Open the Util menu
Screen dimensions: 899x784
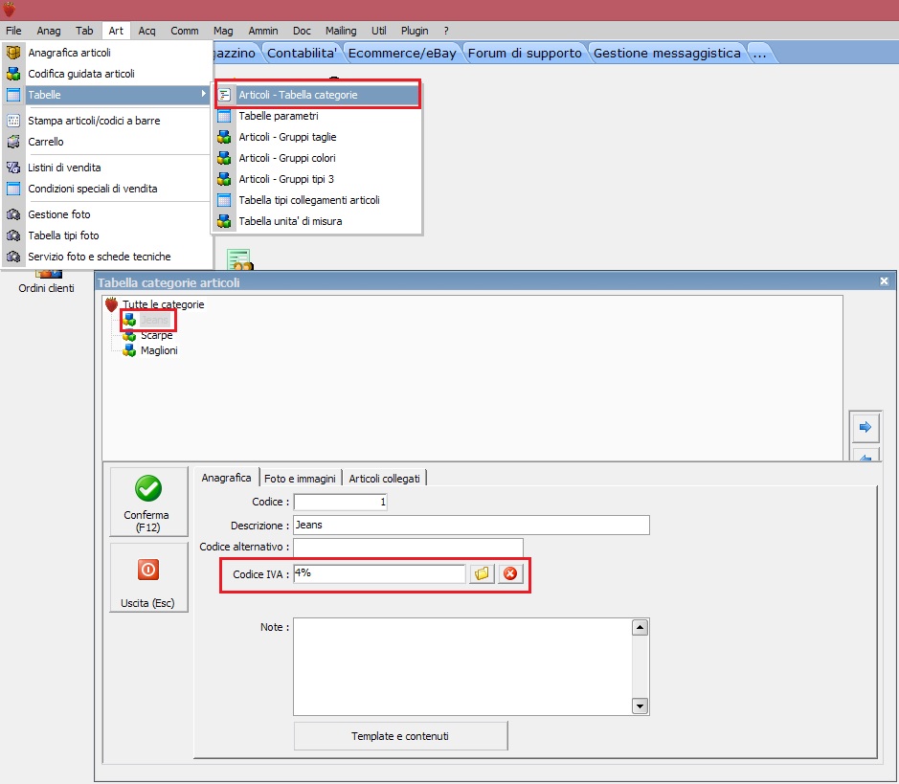(x=378, y=31)
